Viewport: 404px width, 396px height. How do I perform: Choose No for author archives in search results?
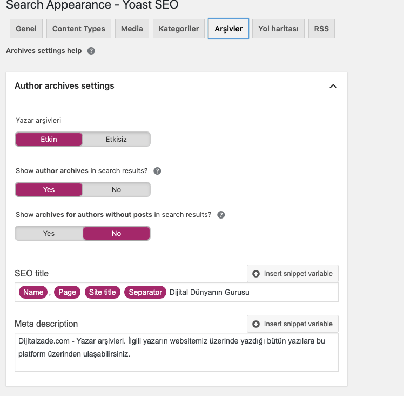click(x=116, y=189)
